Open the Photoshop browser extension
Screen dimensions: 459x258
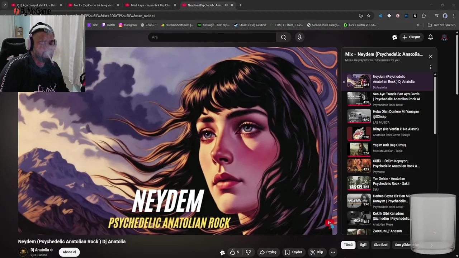406,16
